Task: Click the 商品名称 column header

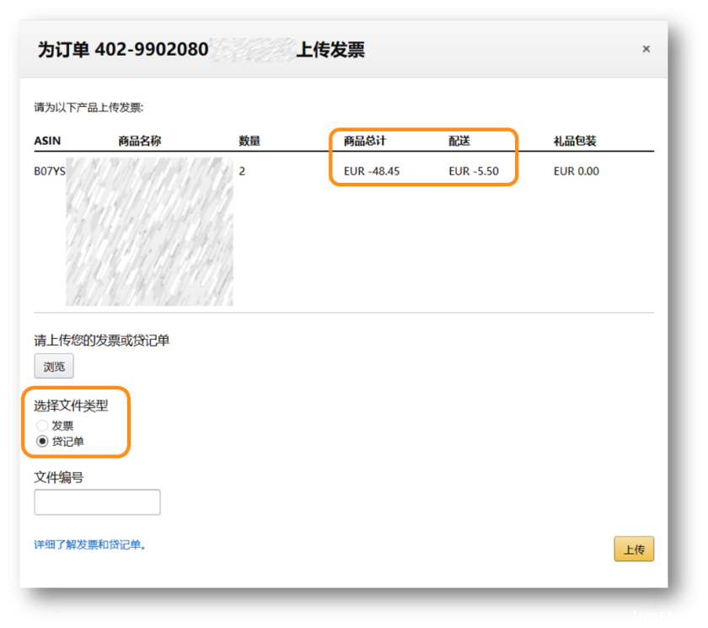Action: point(139,141)
